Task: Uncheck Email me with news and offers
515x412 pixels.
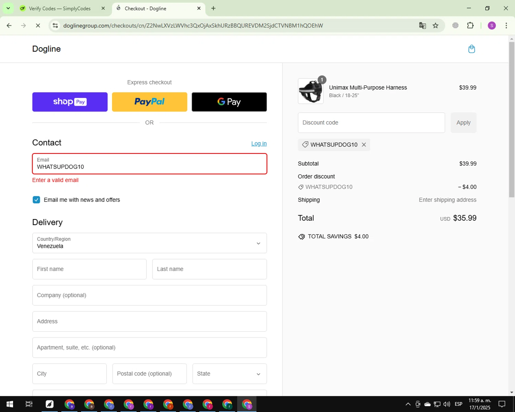Action: pos(36,200)
